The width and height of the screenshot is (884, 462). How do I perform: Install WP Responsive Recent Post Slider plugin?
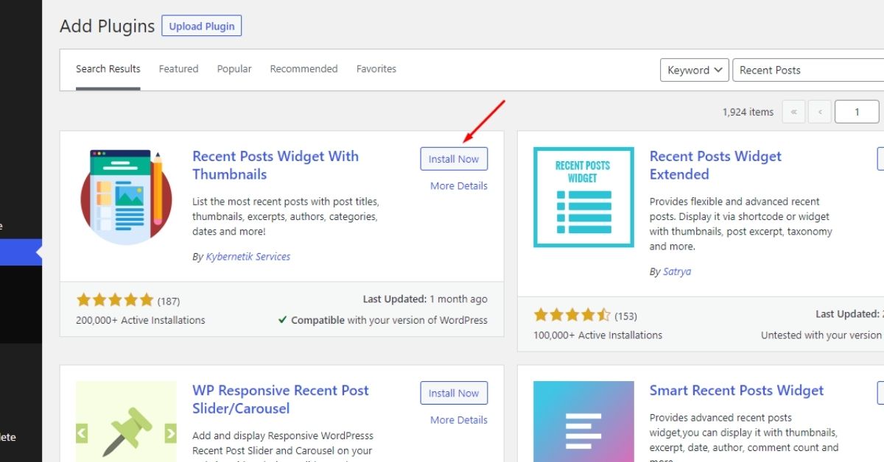click(x=454, y=393)
